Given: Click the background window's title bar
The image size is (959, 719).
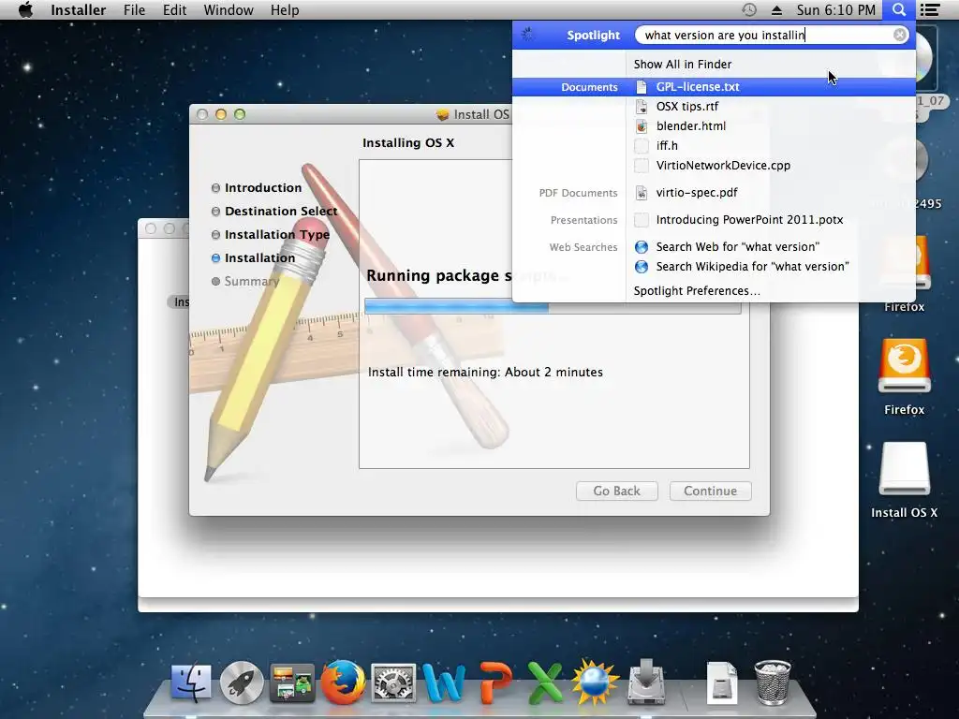Looking at the screenshot, I should (163, 228).
